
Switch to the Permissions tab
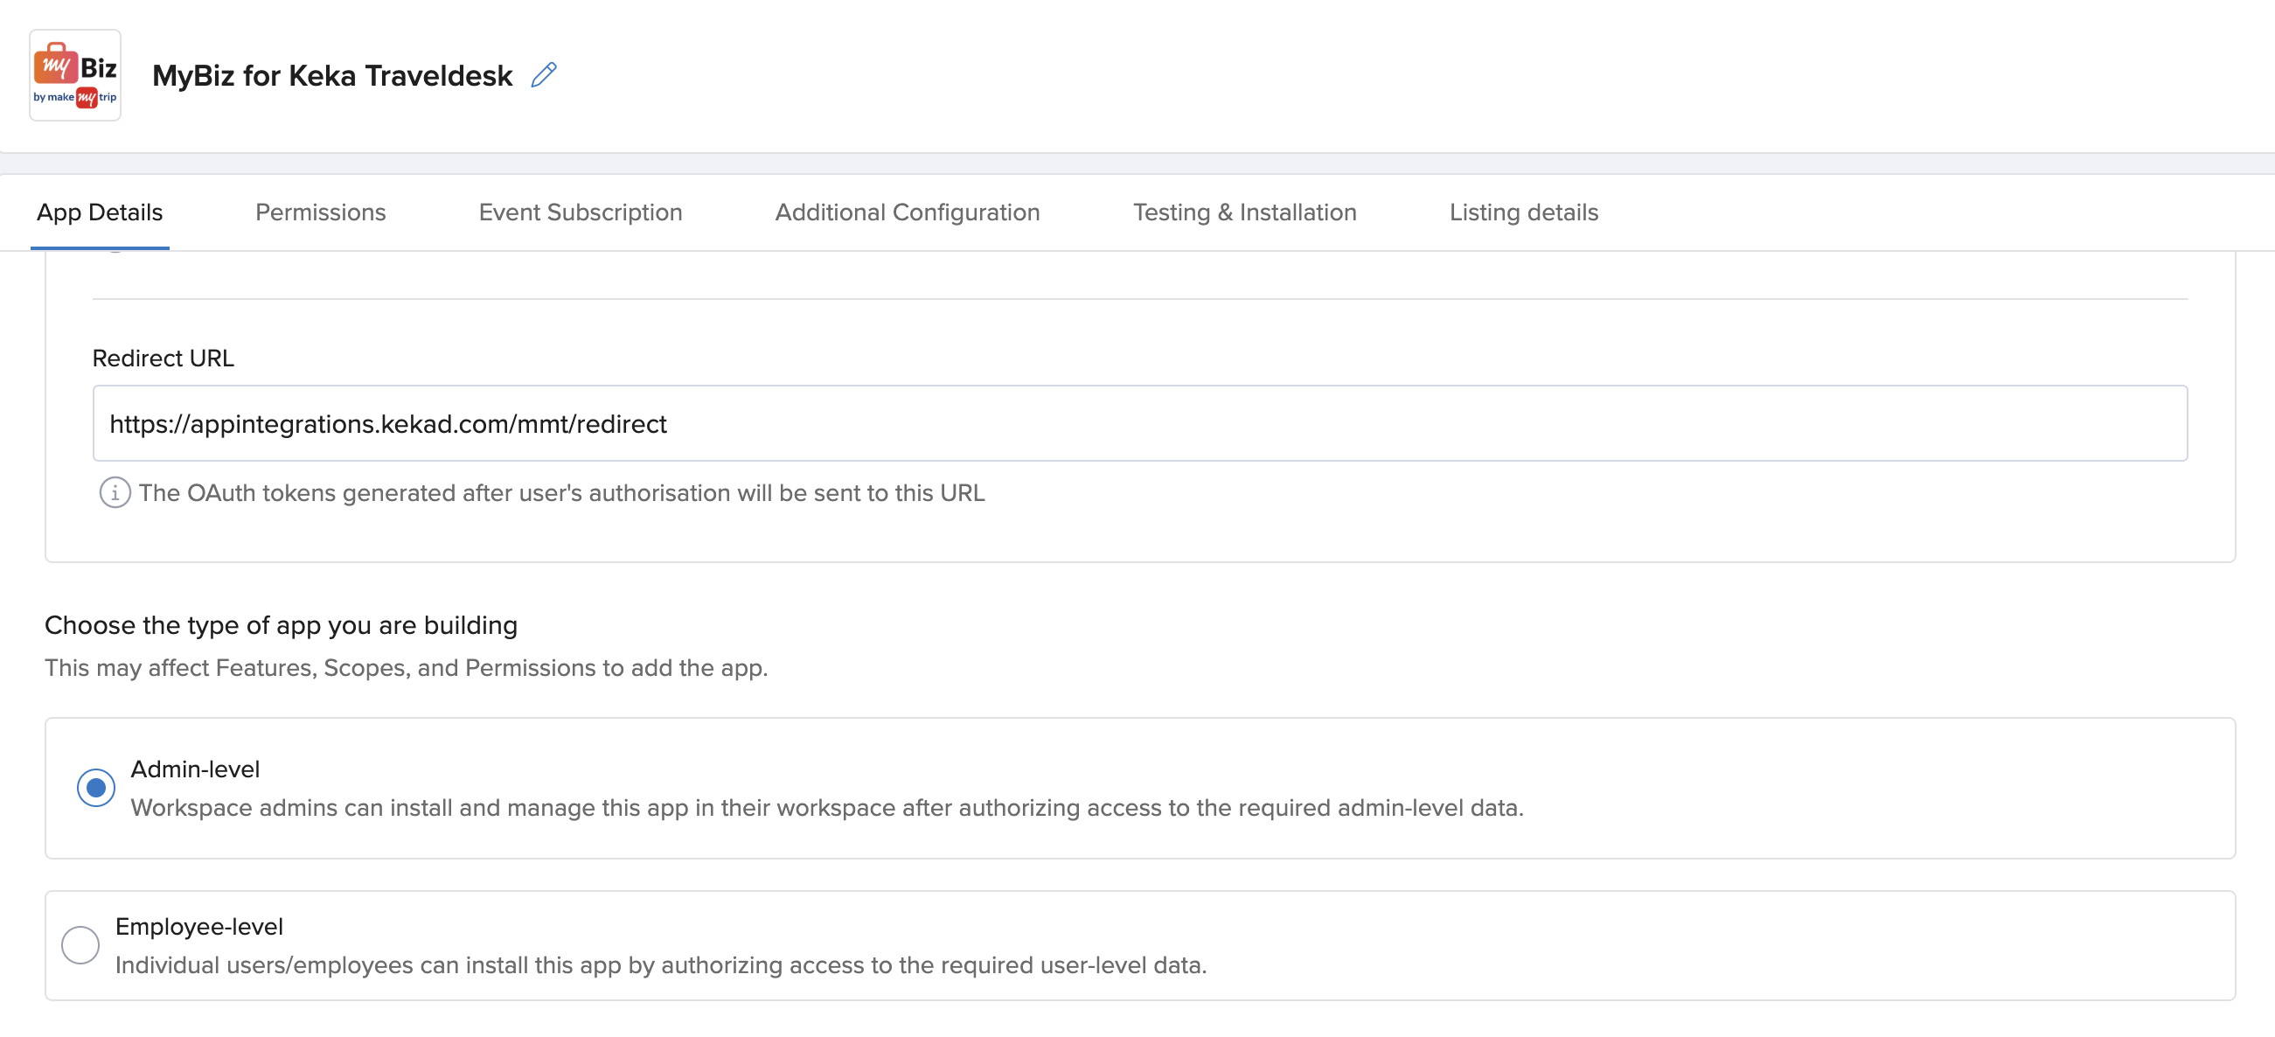[x=321, y=212]
